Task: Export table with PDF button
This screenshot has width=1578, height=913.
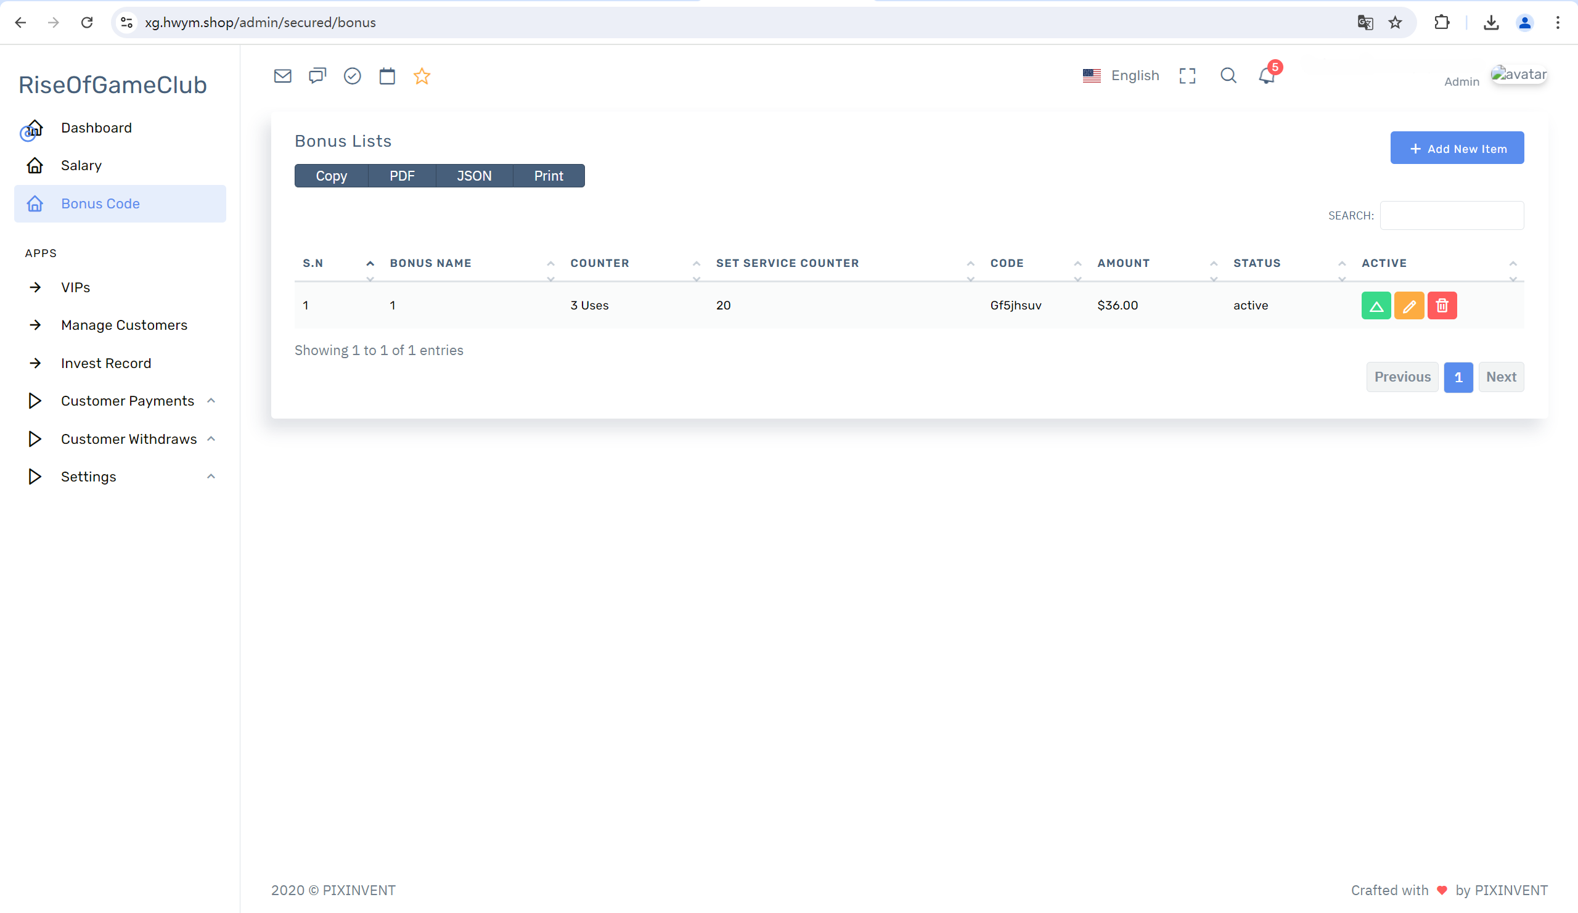Action: coord(402,176)
